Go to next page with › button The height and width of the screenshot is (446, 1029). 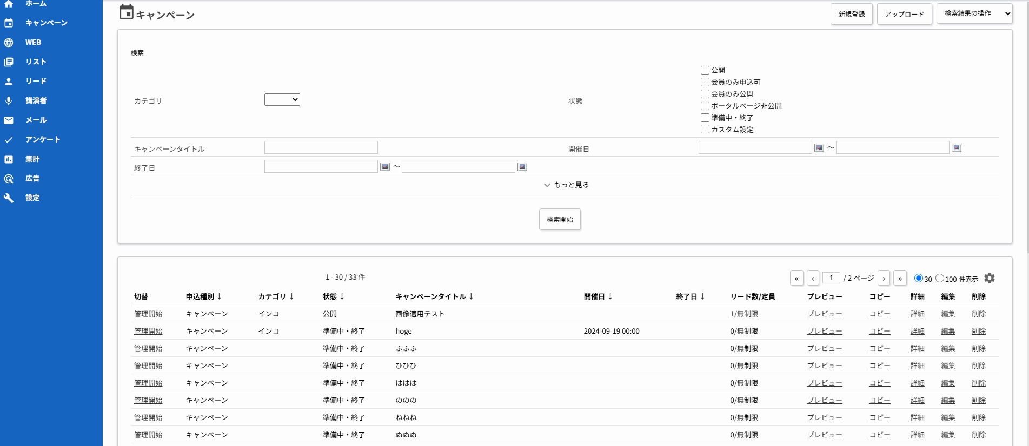(x=884, y=278)
